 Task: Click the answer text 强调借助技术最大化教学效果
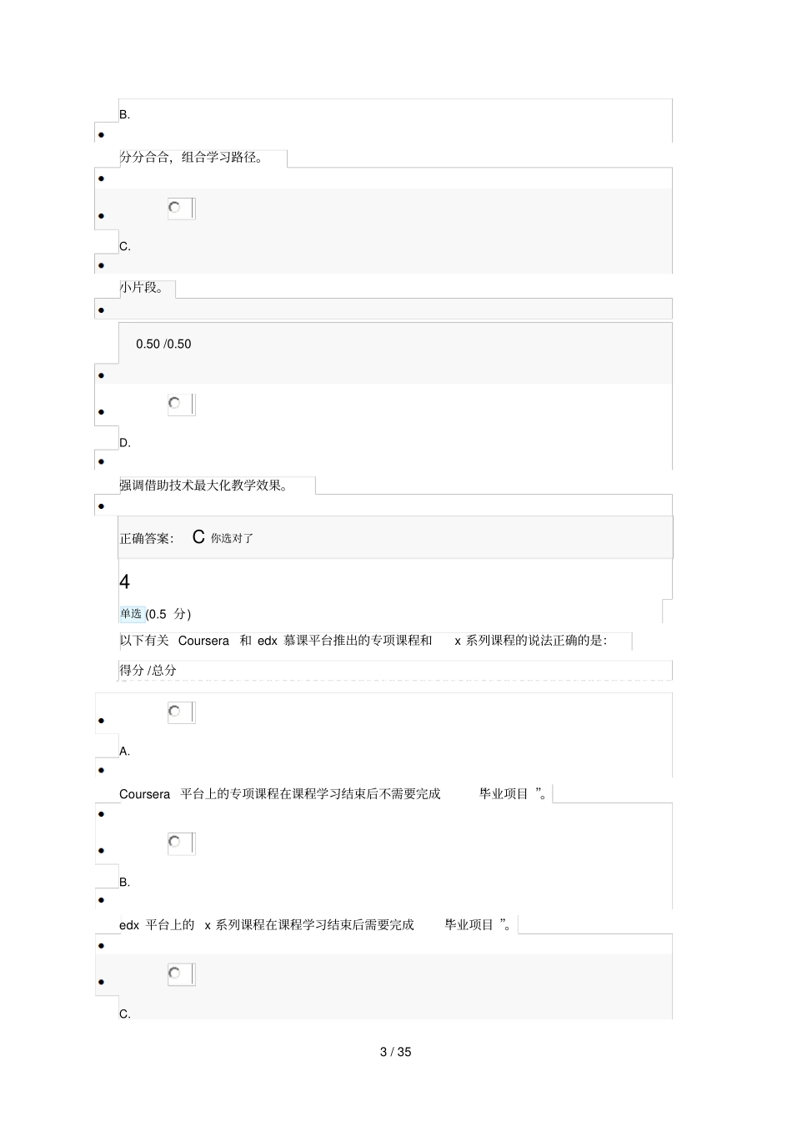(204, 486)
